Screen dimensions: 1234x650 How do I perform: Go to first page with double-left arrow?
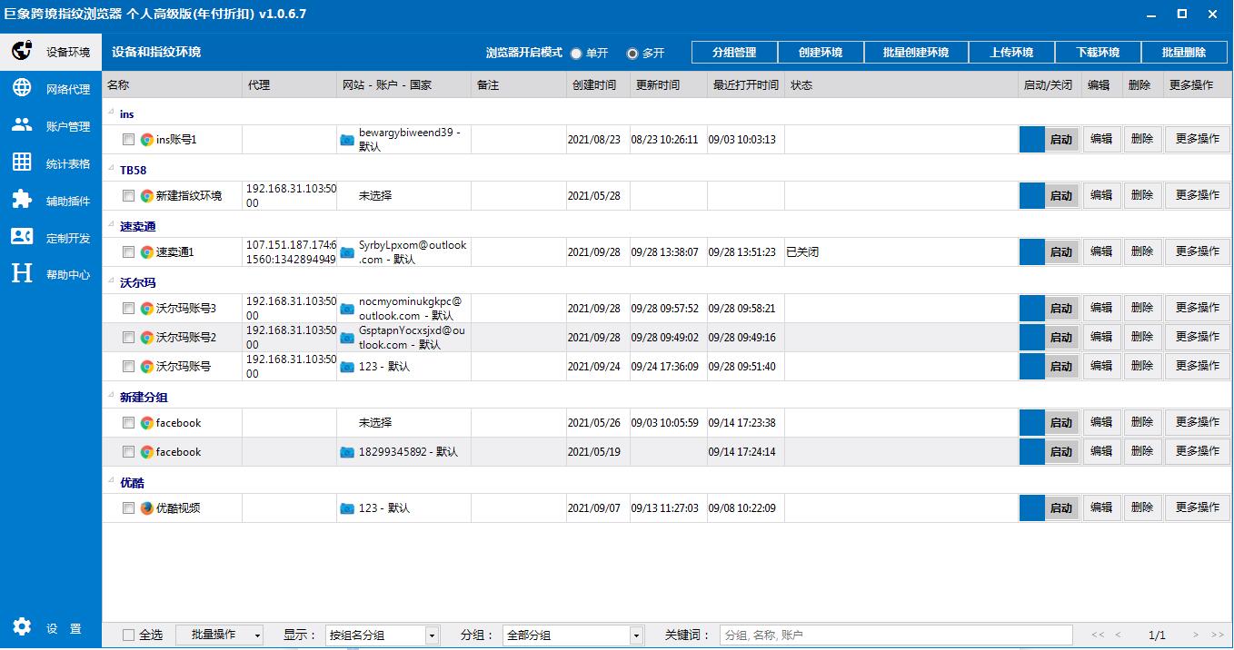point(1098,635)
